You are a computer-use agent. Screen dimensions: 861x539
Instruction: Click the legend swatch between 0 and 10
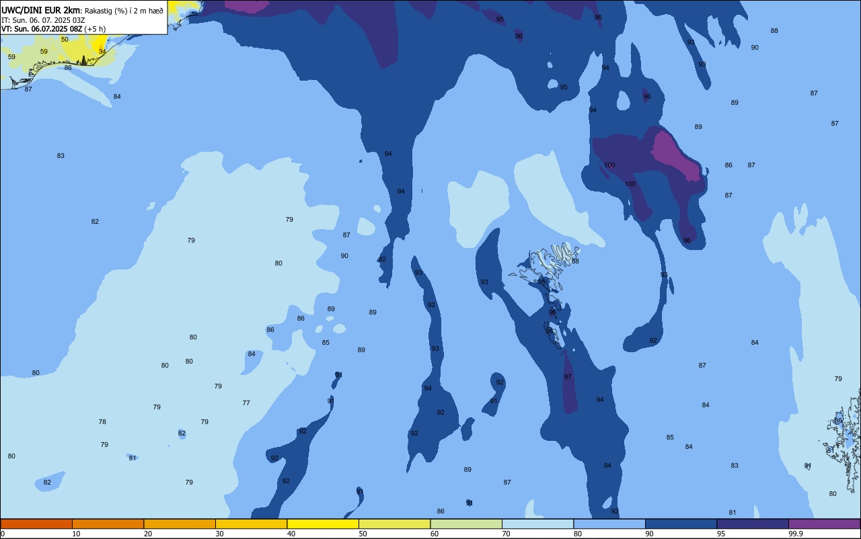[36, 524]
